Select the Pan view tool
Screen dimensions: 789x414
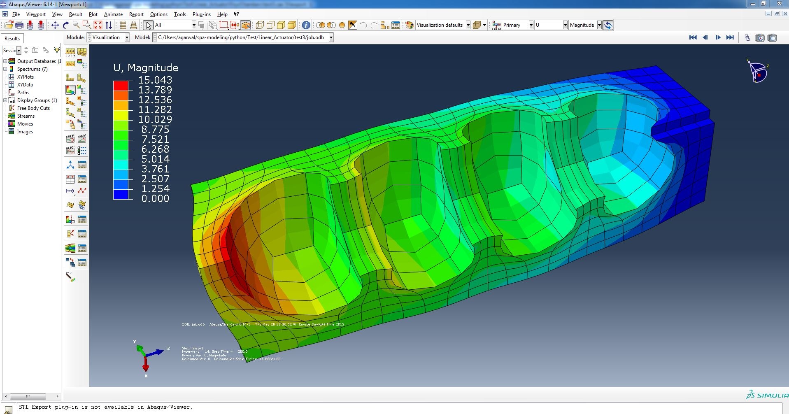tap(55, 25)
